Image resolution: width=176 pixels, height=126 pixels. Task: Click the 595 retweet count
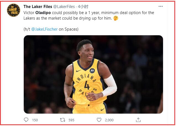tap(71, 120)
